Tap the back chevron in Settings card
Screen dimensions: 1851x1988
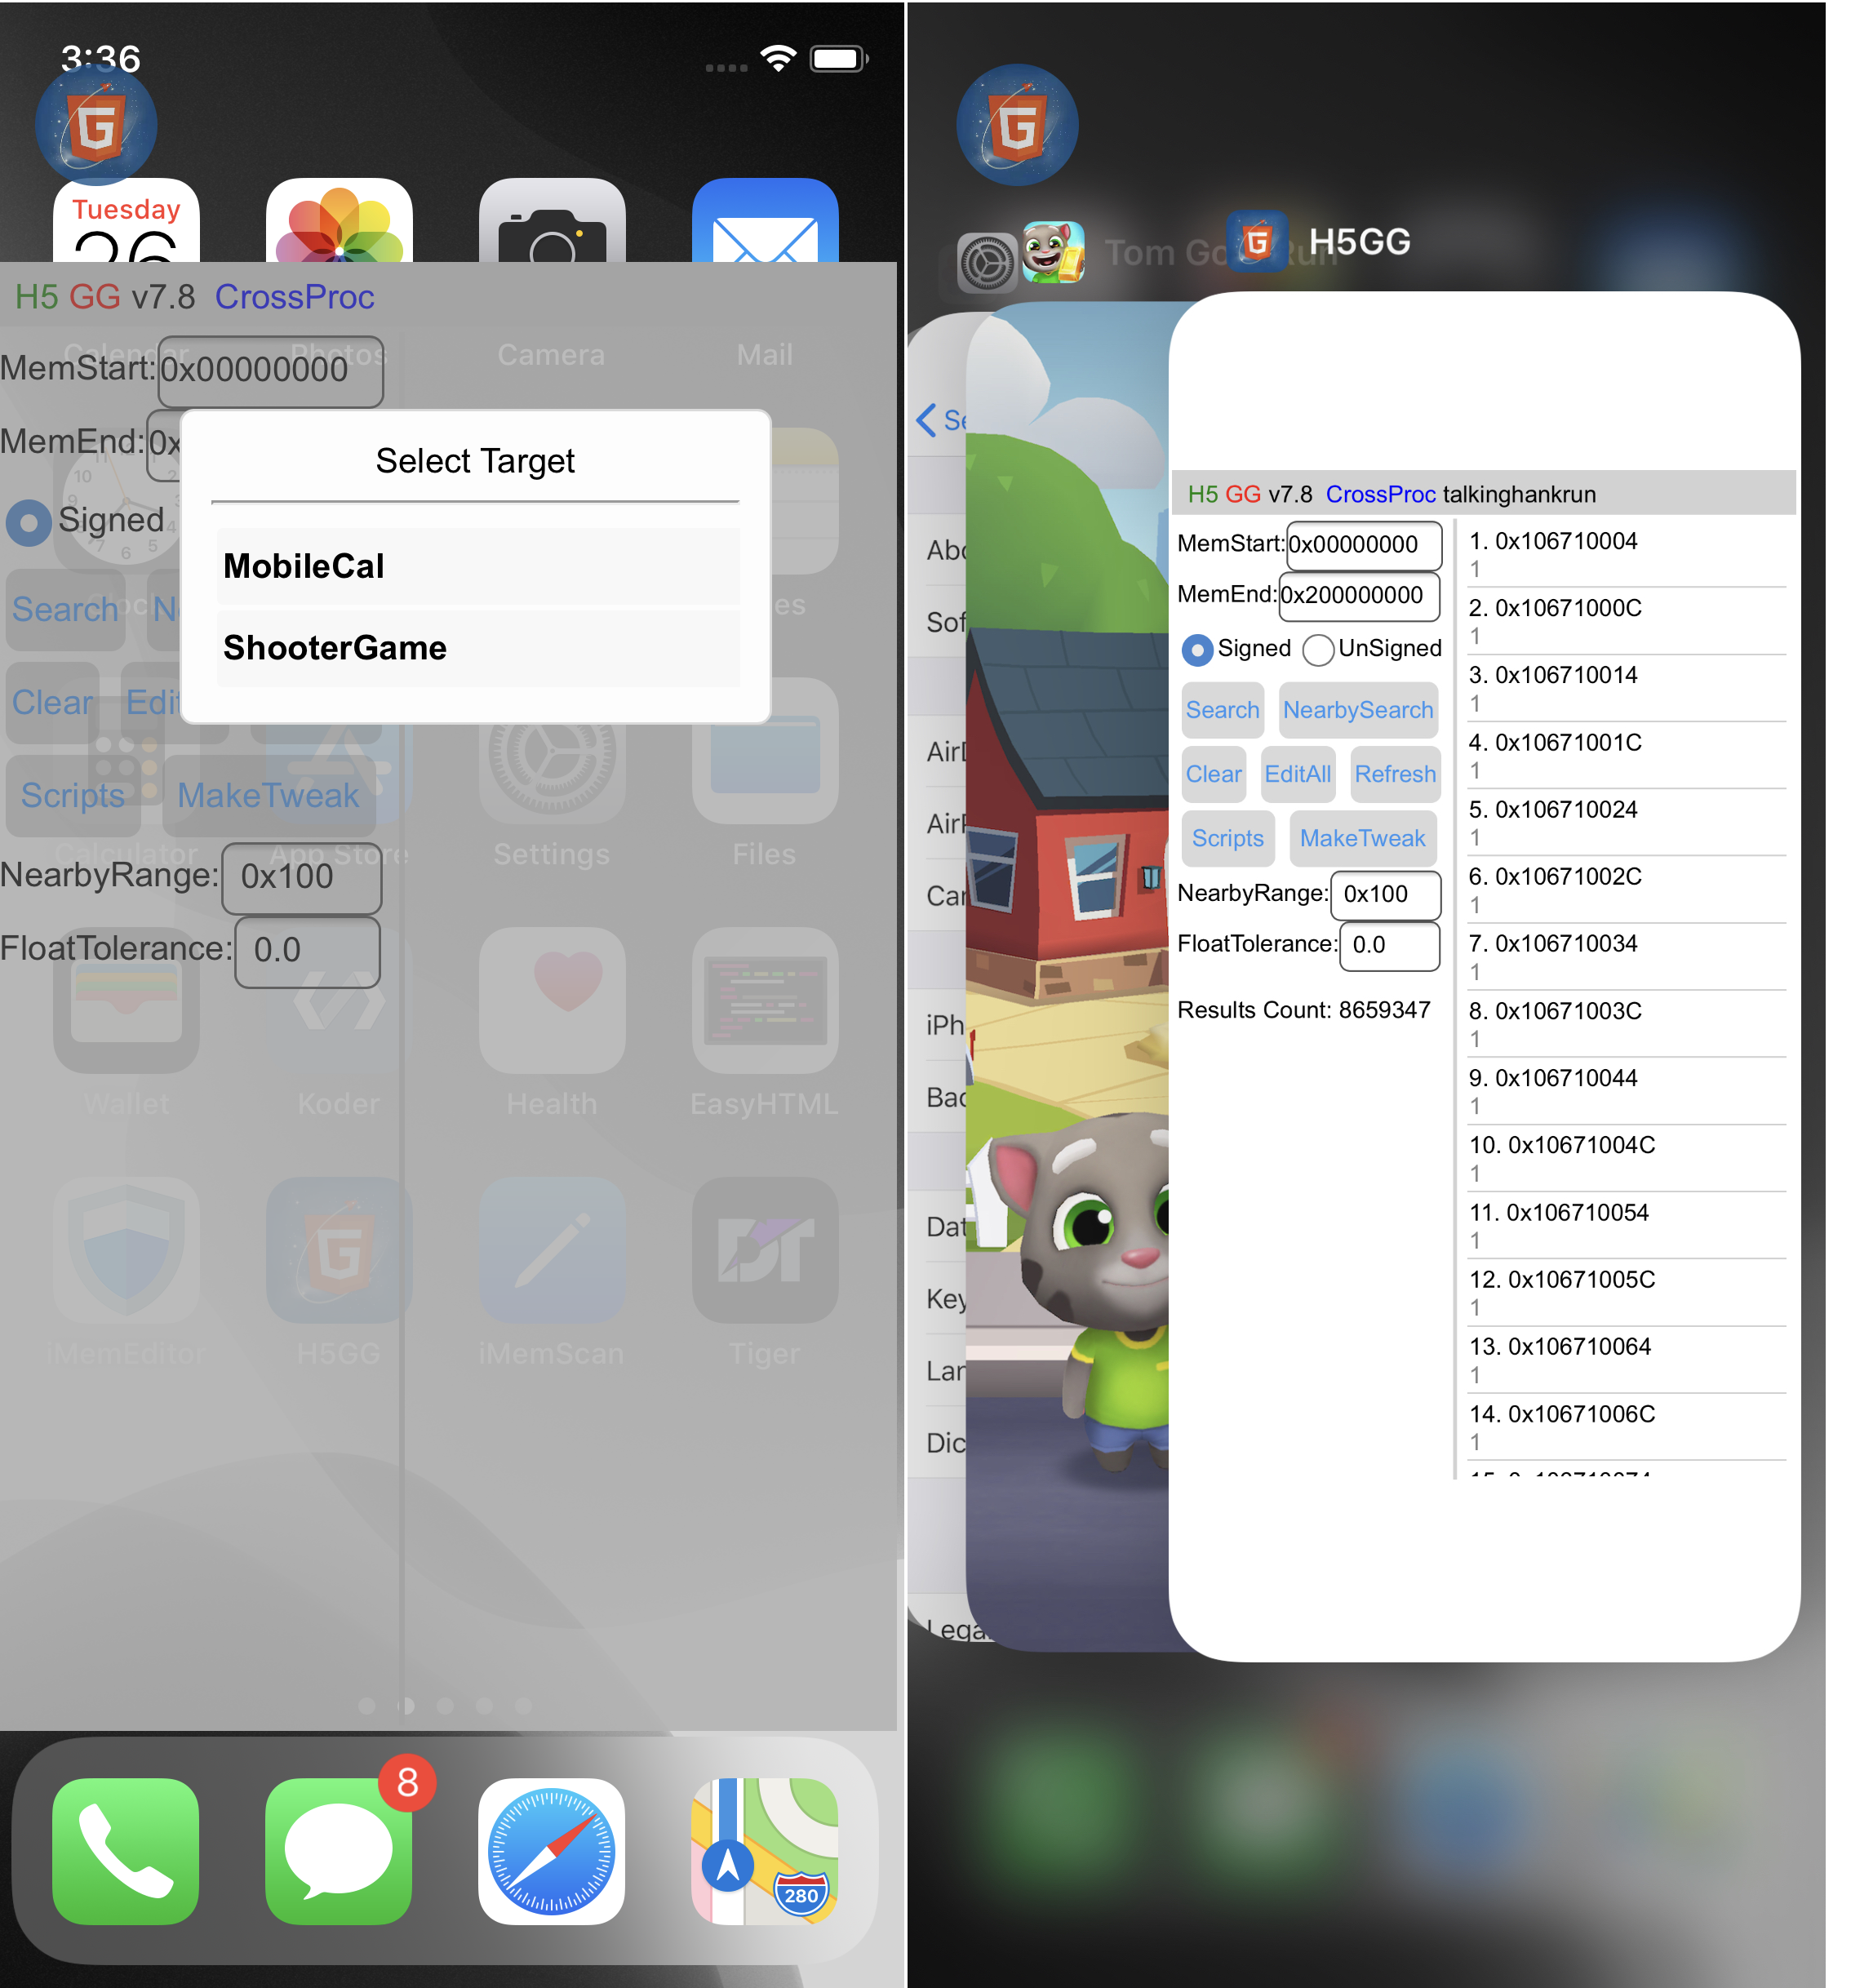[x=927, y=420]
